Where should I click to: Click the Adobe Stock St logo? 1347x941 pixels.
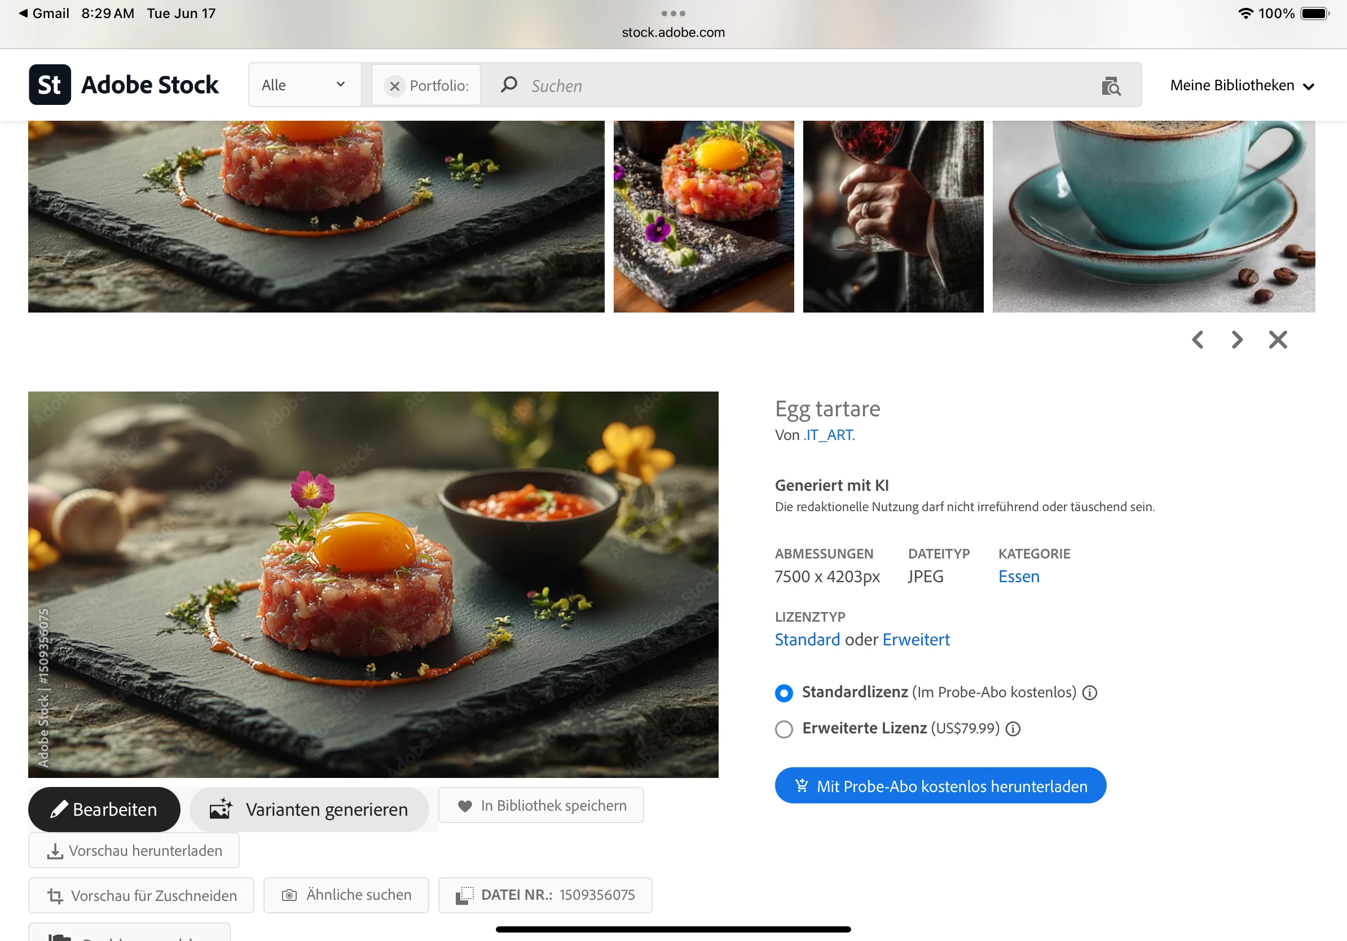click(x=50, y=85)
